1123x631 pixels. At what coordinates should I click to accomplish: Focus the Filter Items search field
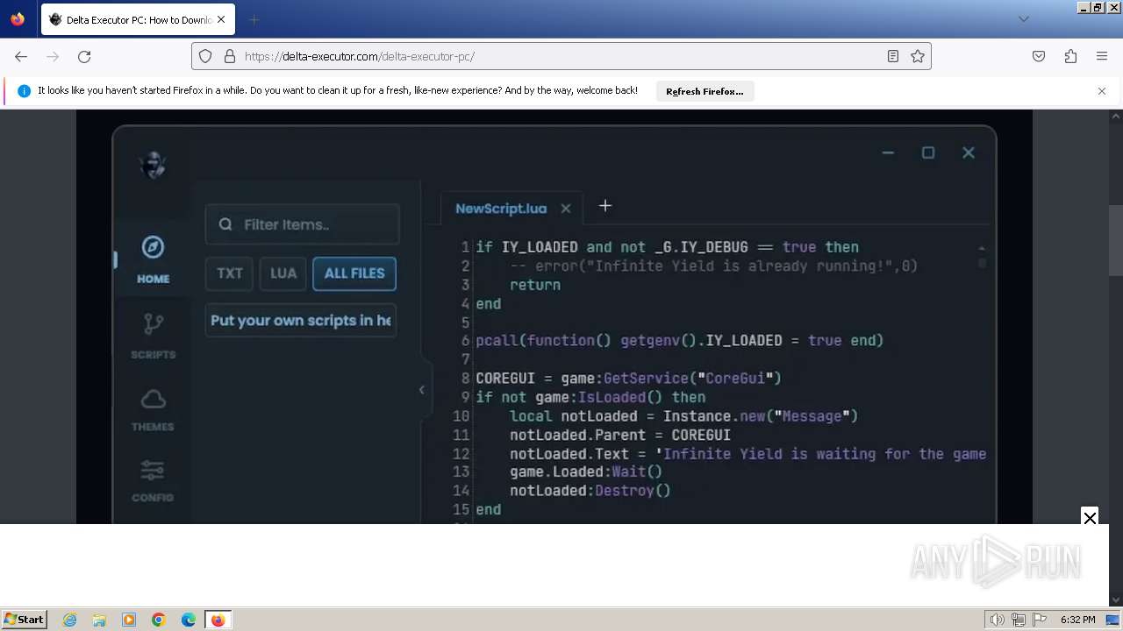[x=302, y=224]
